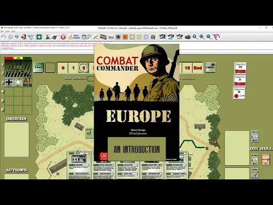Open the Help menu

click(x=13, y=31)
